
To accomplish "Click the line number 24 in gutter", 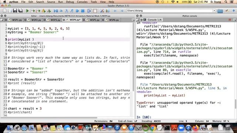I will [x=5, y=109].
